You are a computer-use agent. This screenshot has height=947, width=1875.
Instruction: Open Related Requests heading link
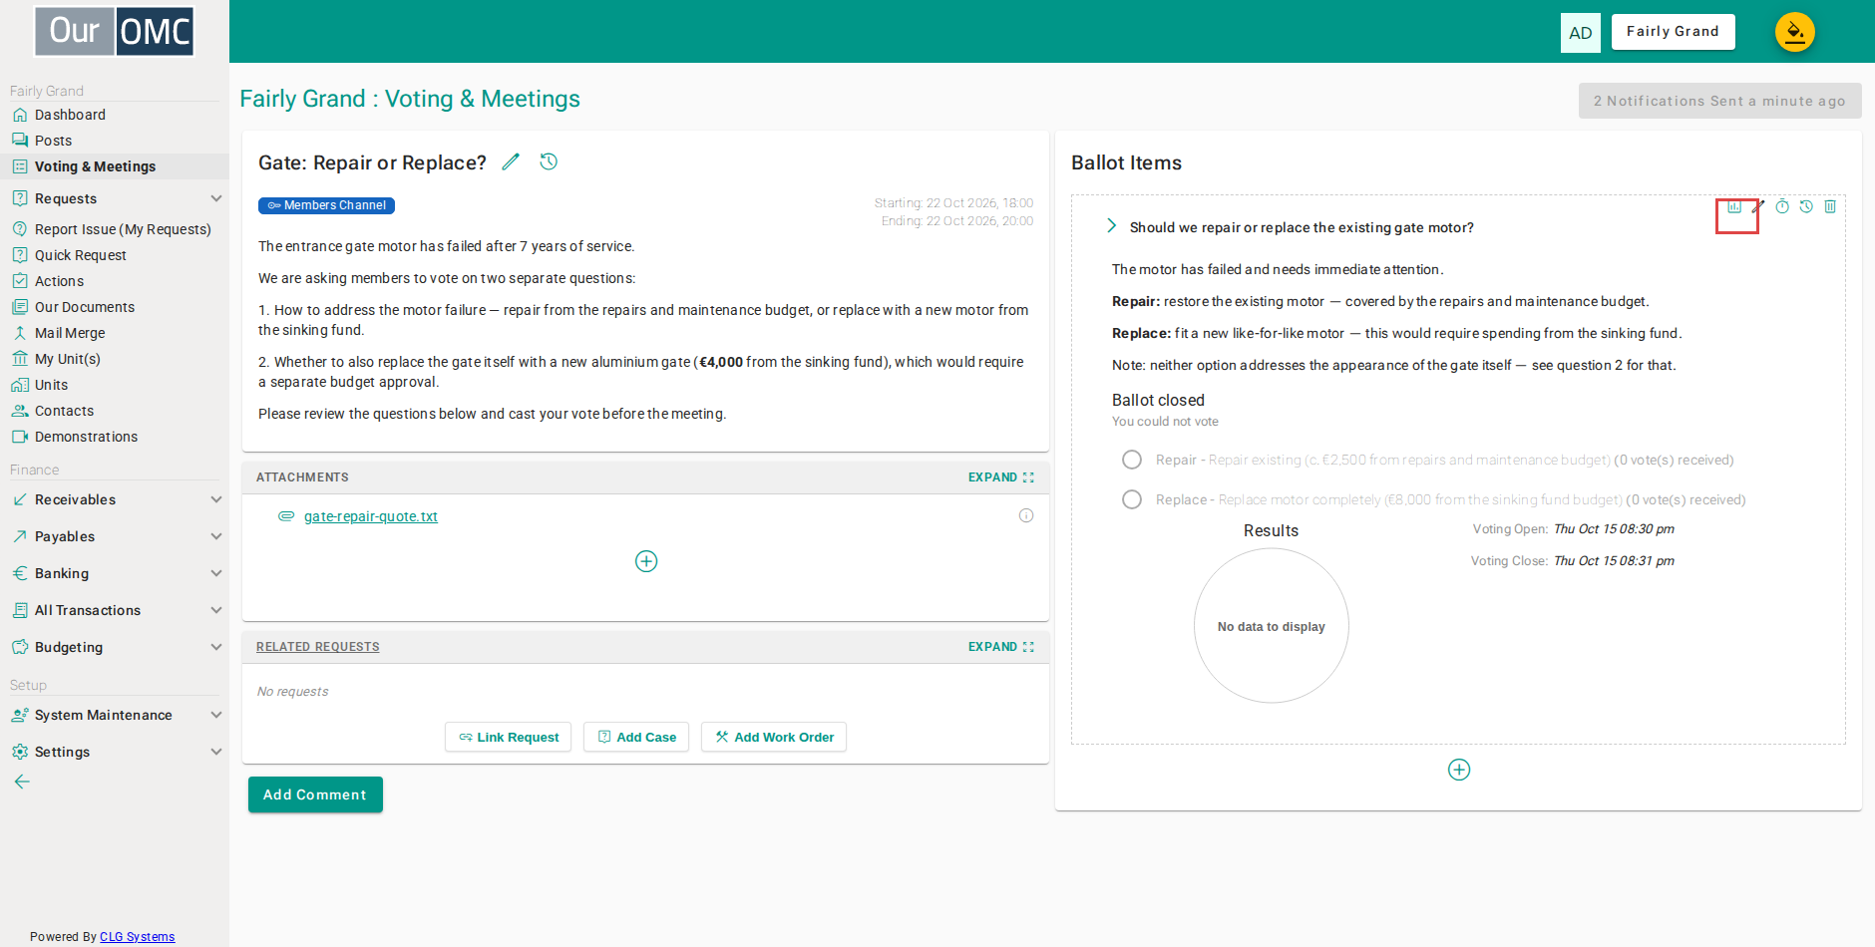point(318,647)
